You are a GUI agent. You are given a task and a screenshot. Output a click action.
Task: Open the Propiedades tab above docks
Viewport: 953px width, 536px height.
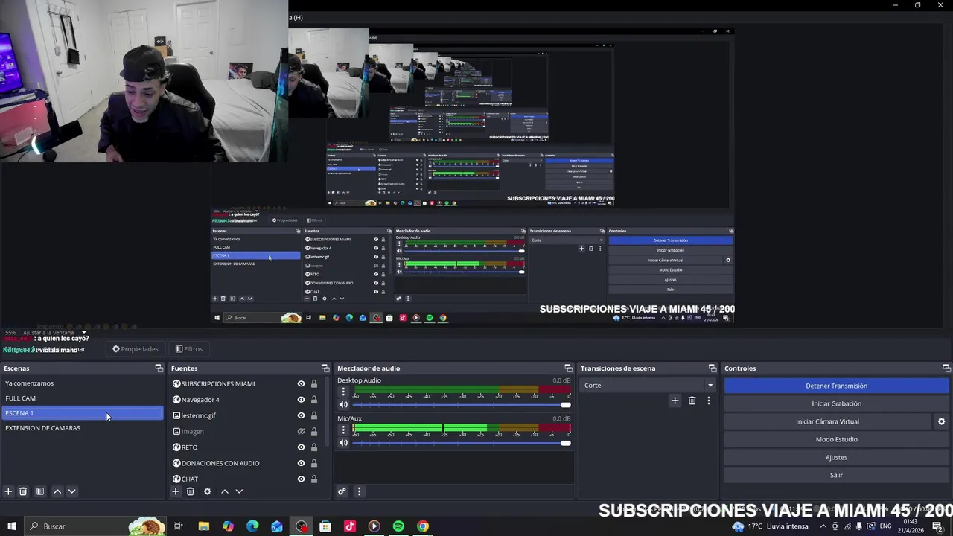[136, 349]
